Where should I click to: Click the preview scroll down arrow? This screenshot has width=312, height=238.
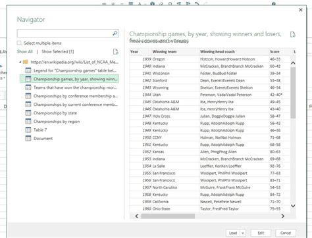293,206
